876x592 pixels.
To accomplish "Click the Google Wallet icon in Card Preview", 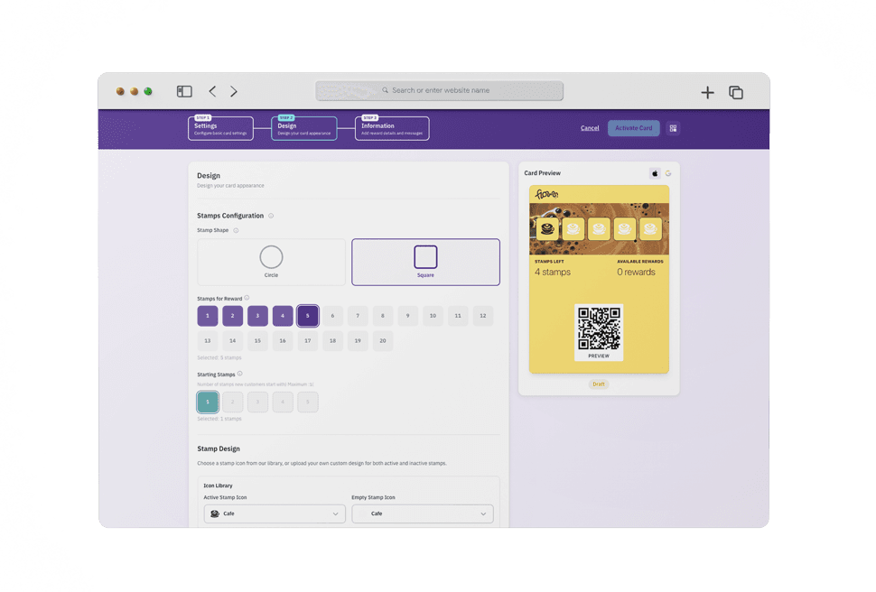I will tap(668, 173).
